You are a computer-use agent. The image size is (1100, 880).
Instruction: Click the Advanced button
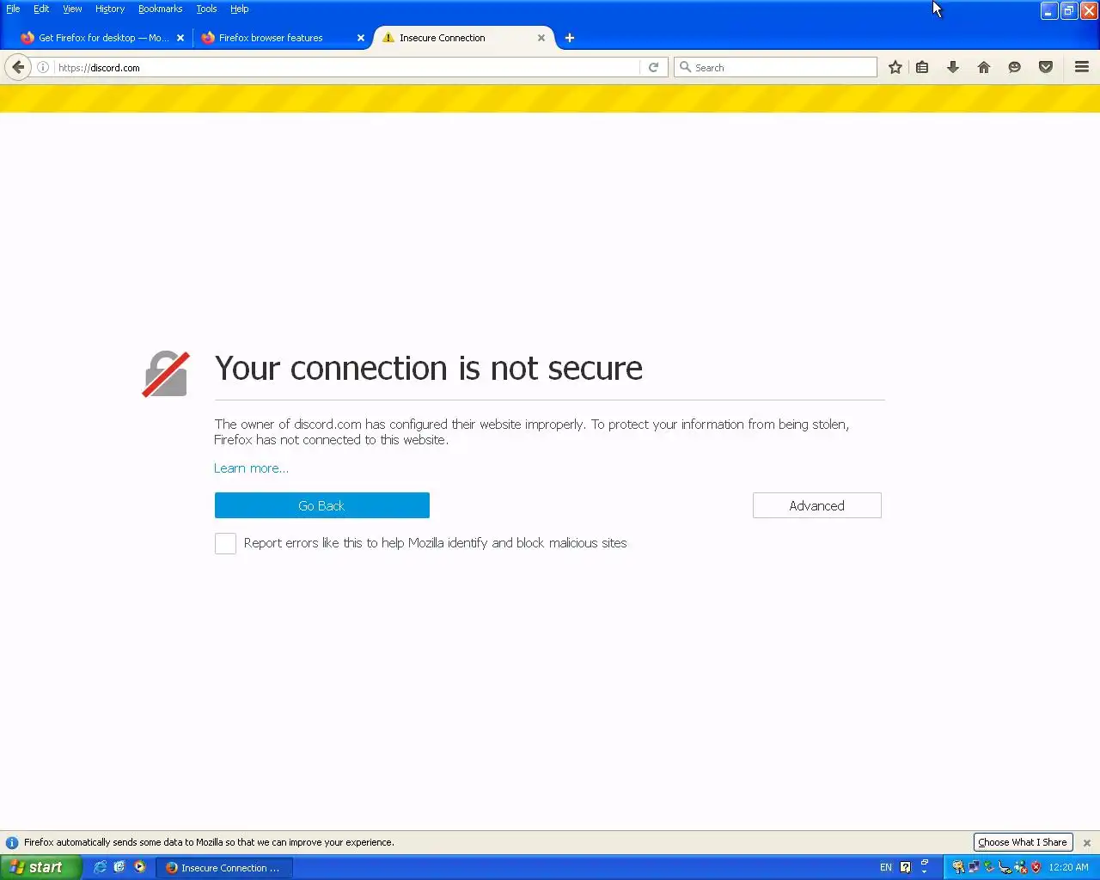point(816,505)
